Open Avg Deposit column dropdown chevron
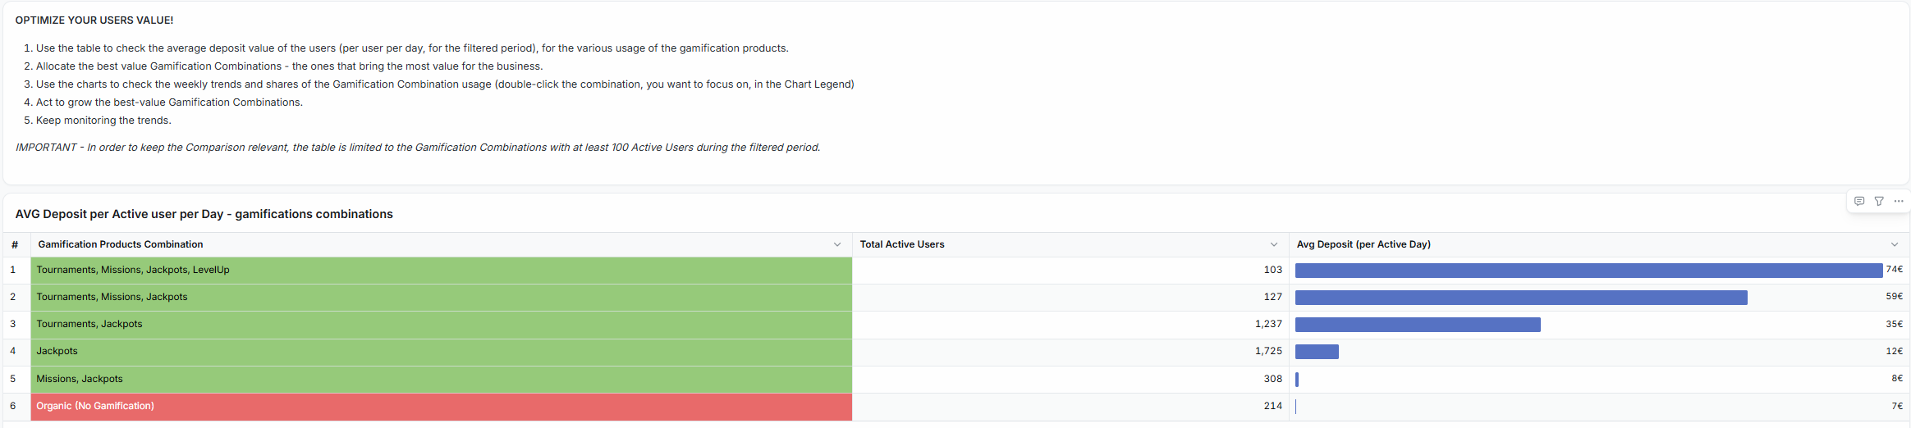1911x428 pixels. click(1895, 244)
